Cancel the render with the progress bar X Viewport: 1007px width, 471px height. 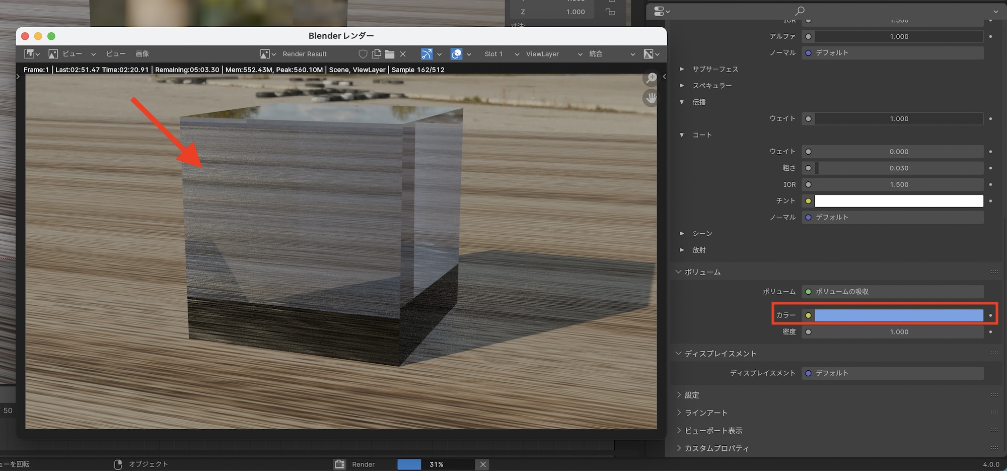click(483, 464)
